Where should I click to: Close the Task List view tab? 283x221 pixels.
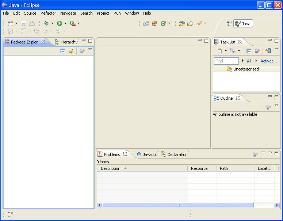tap(240, 42)
